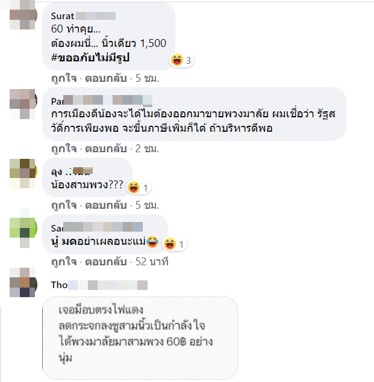374x382 pixels.
Task: Open the avatar next to the Tho... commenter
Action: 23,282
